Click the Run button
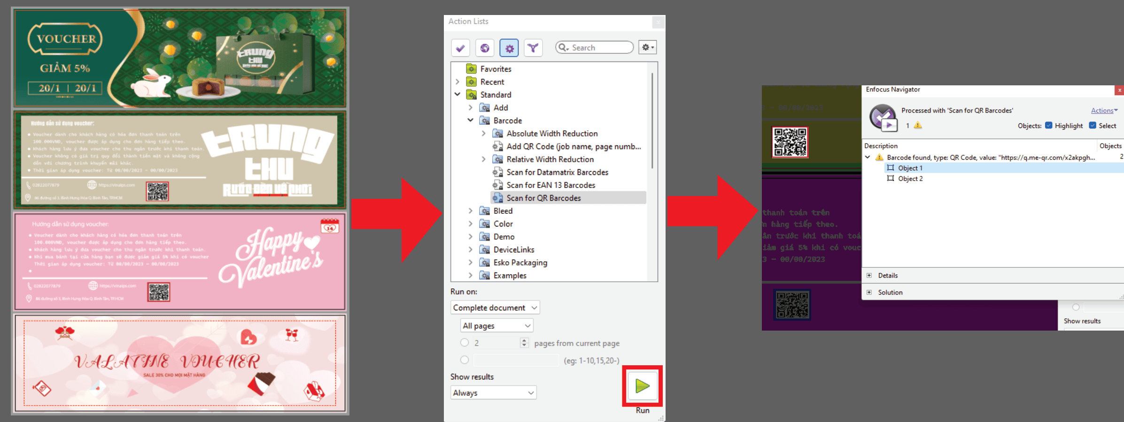This screenshot has width=1124, height=422. point(642,386)
